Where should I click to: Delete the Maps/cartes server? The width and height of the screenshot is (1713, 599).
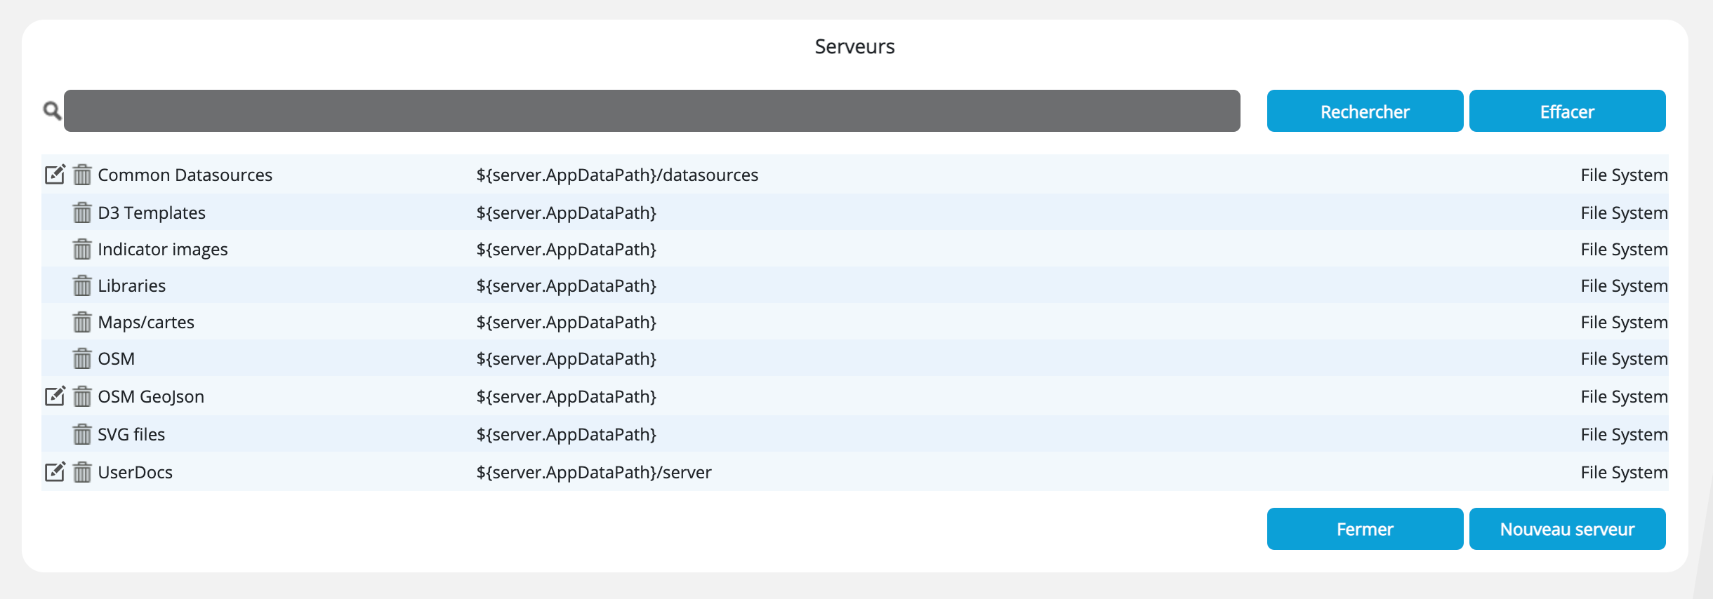(82, 322)
